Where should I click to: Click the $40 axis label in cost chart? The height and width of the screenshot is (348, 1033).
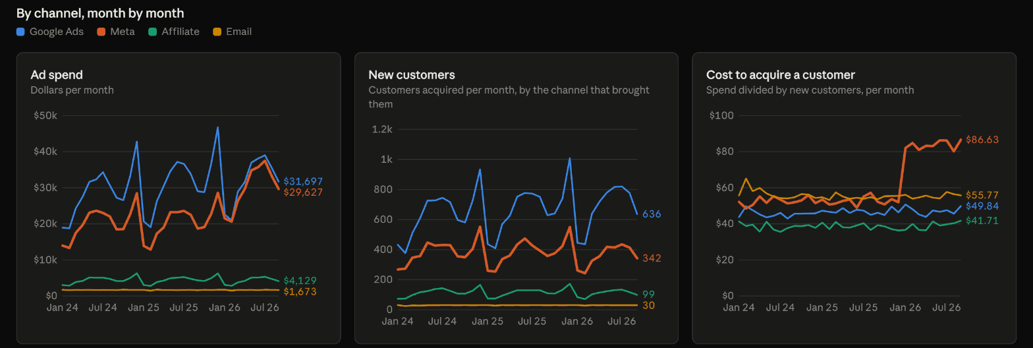click(x=724, y=223)
